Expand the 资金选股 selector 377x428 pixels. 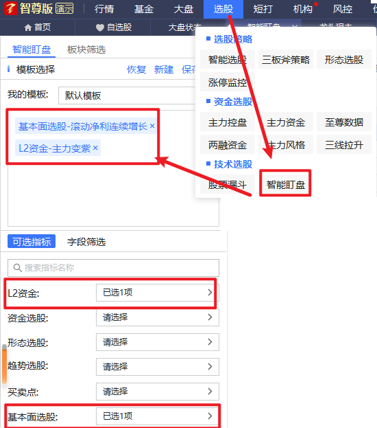158,317
